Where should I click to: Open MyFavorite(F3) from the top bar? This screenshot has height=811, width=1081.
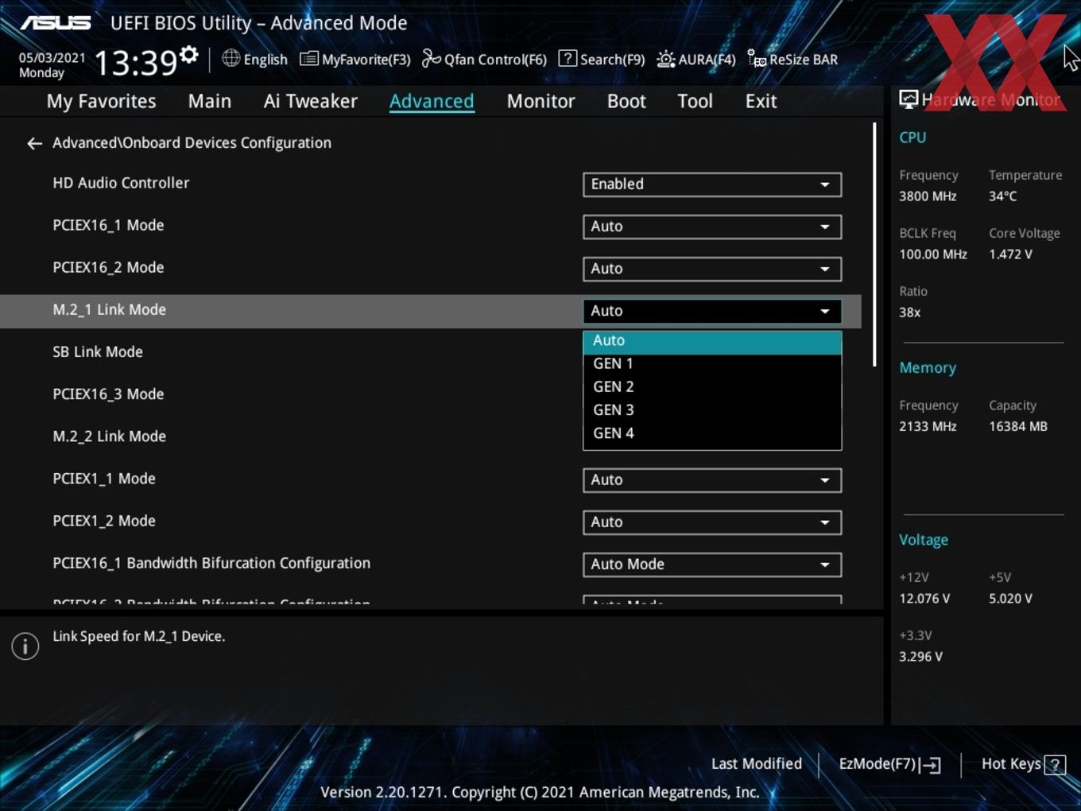355,60
